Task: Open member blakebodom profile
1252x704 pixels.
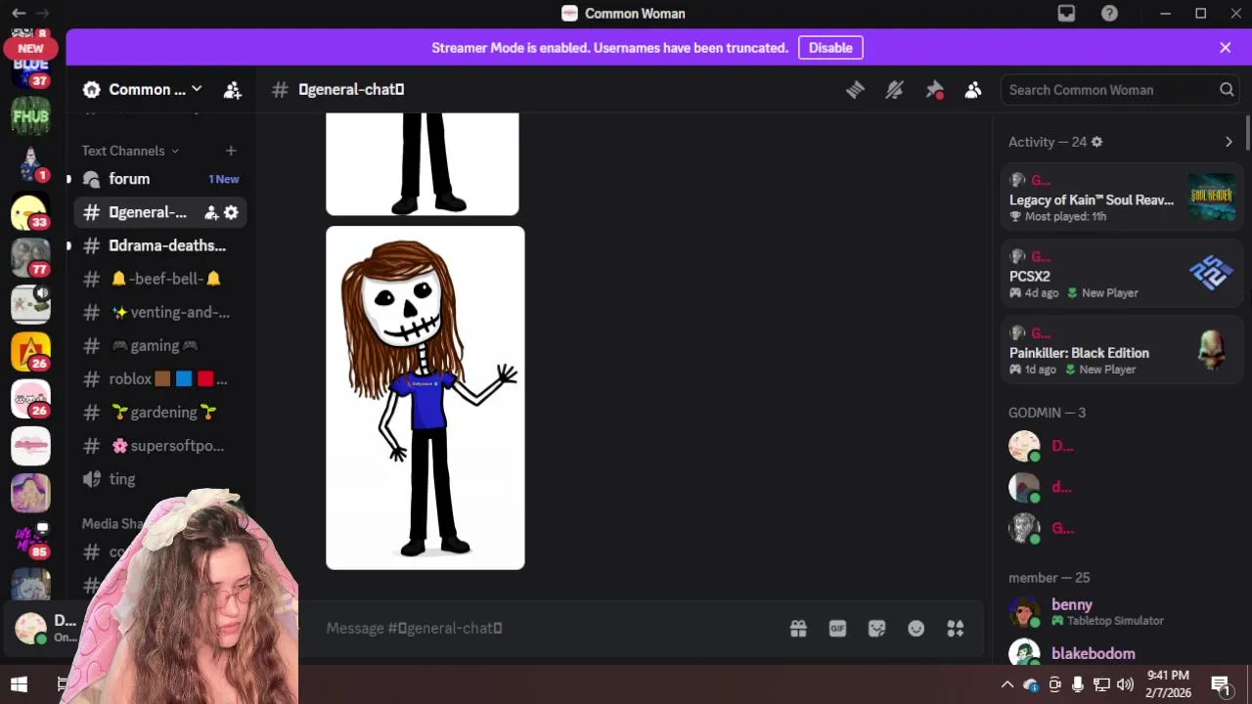Action: 1122,653
